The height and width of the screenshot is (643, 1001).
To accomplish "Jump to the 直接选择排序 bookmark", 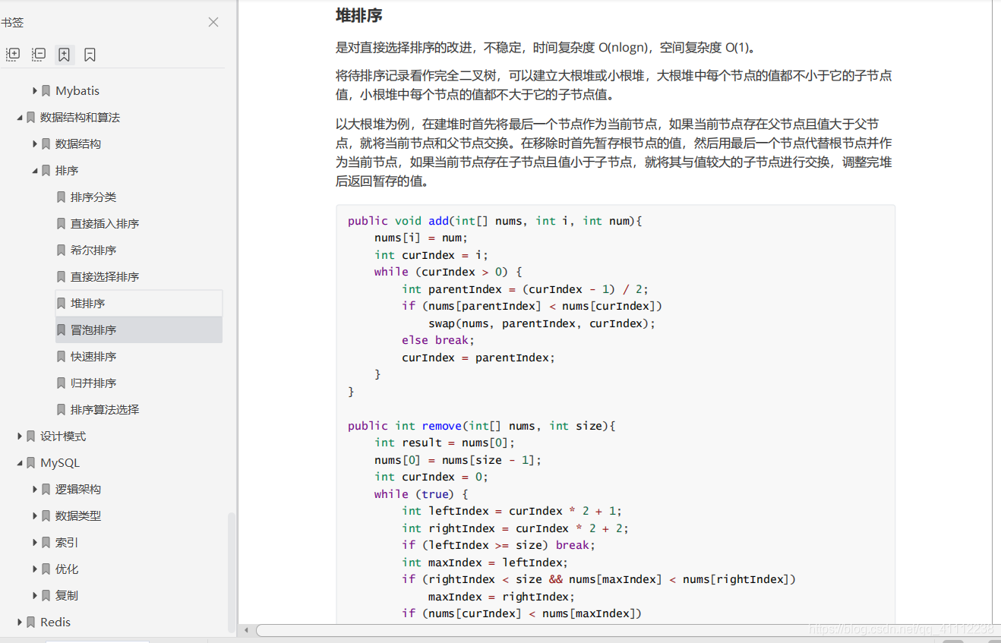I will [x=105, y=276].
